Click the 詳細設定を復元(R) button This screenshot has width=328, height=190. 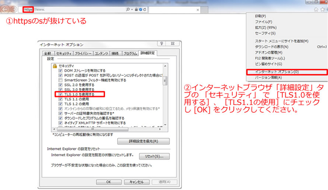pos(136,141)
